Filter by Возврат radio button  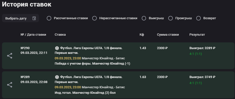click(198, 18)
